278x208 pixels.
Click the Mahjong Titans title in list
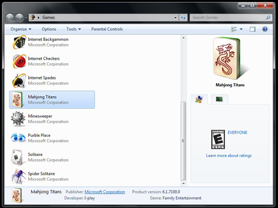click(x=42, y=97)
